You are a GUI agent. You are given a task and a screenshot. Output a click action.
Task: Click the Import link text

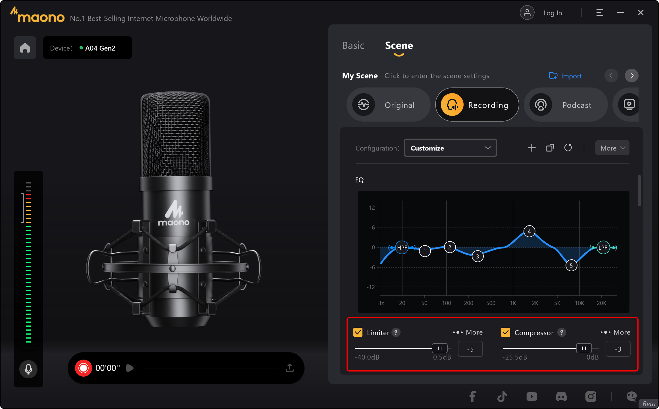tap(571, 76)
